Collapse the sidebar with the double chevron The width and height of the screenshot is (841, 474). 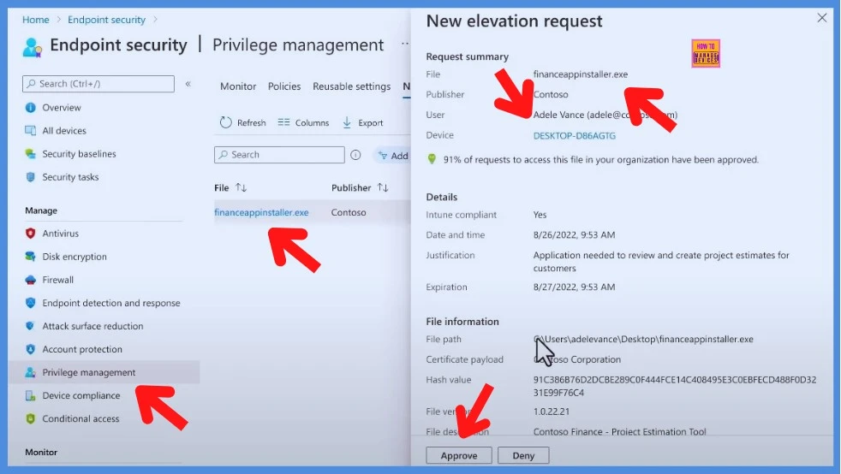[188, 84]
